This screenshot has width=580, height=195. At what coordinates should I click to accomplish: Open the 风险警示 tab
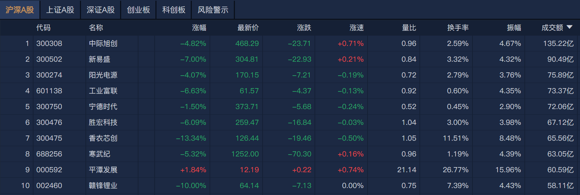pyautogui.click(x=213, y=10)
